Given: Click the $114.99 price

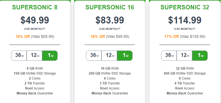Looking at the screenshot, I should click(185, 20).
